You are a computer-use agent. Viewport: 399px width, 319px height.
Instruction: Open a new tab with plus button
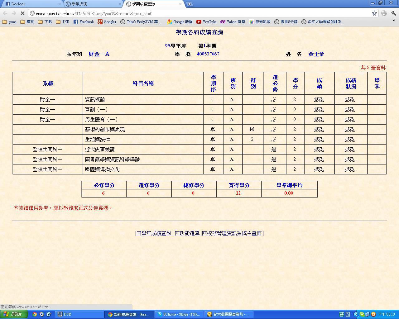189,4
